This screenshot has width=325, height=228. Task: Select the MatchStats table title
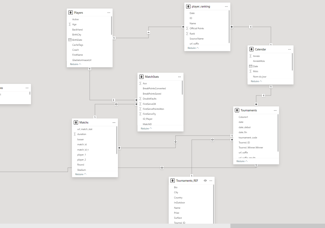click(x=152, y=77)
